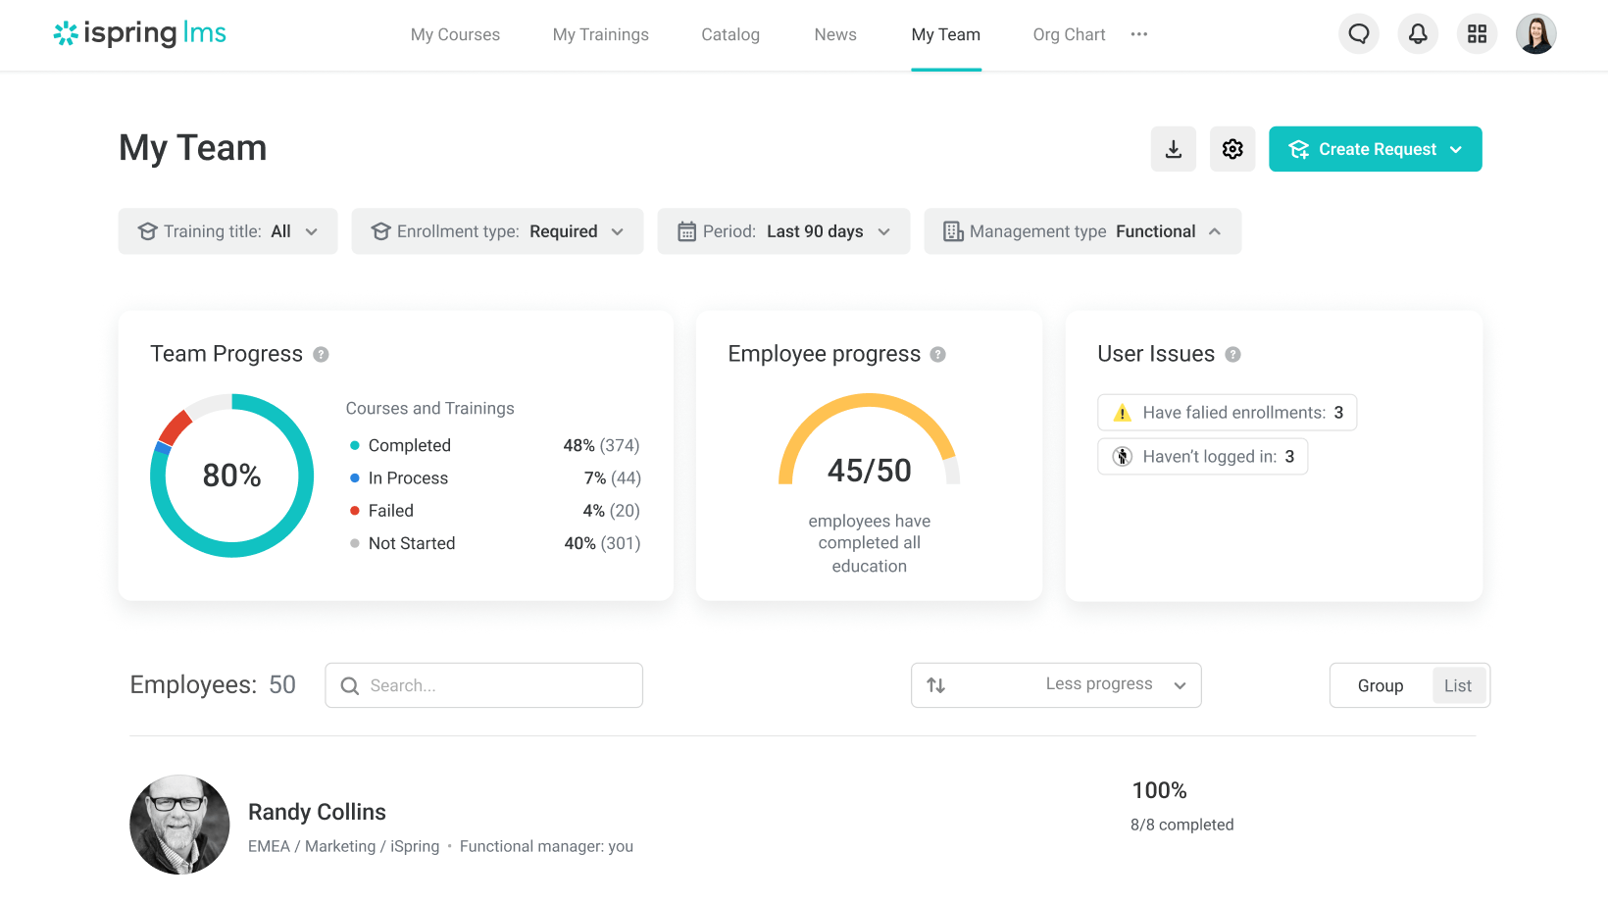Click the search magnifier icon

point(349,686)
